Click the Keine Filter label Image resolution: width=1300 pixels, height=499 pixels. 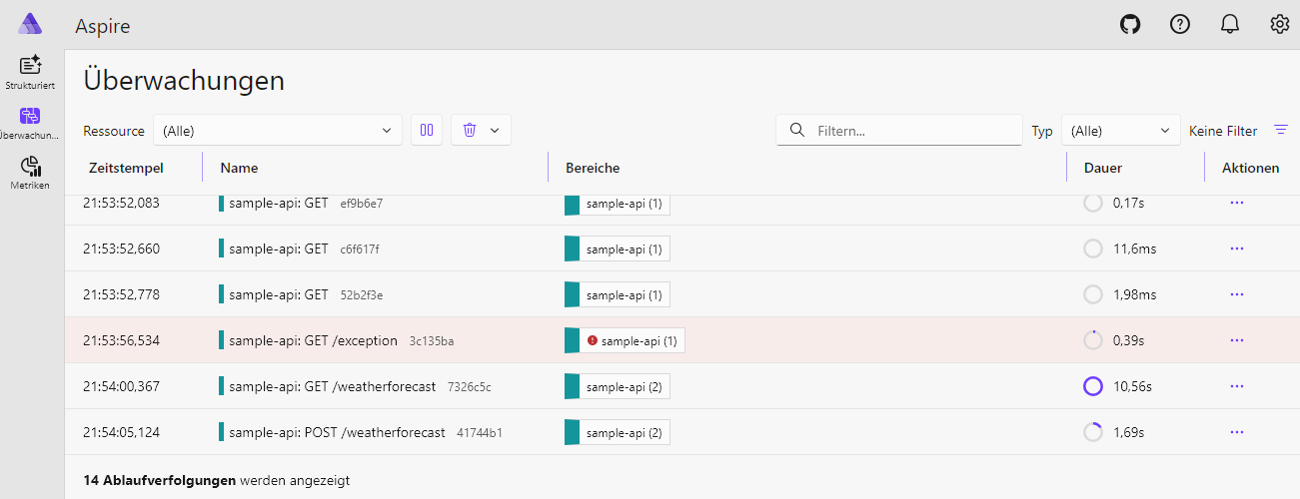(1223, 131)
